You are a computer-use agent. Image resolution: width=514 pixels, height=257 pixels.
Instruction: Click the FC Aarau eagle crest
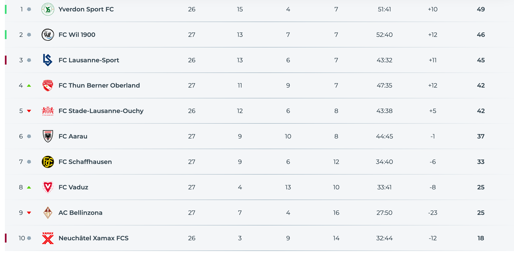(x=48, y=136)
